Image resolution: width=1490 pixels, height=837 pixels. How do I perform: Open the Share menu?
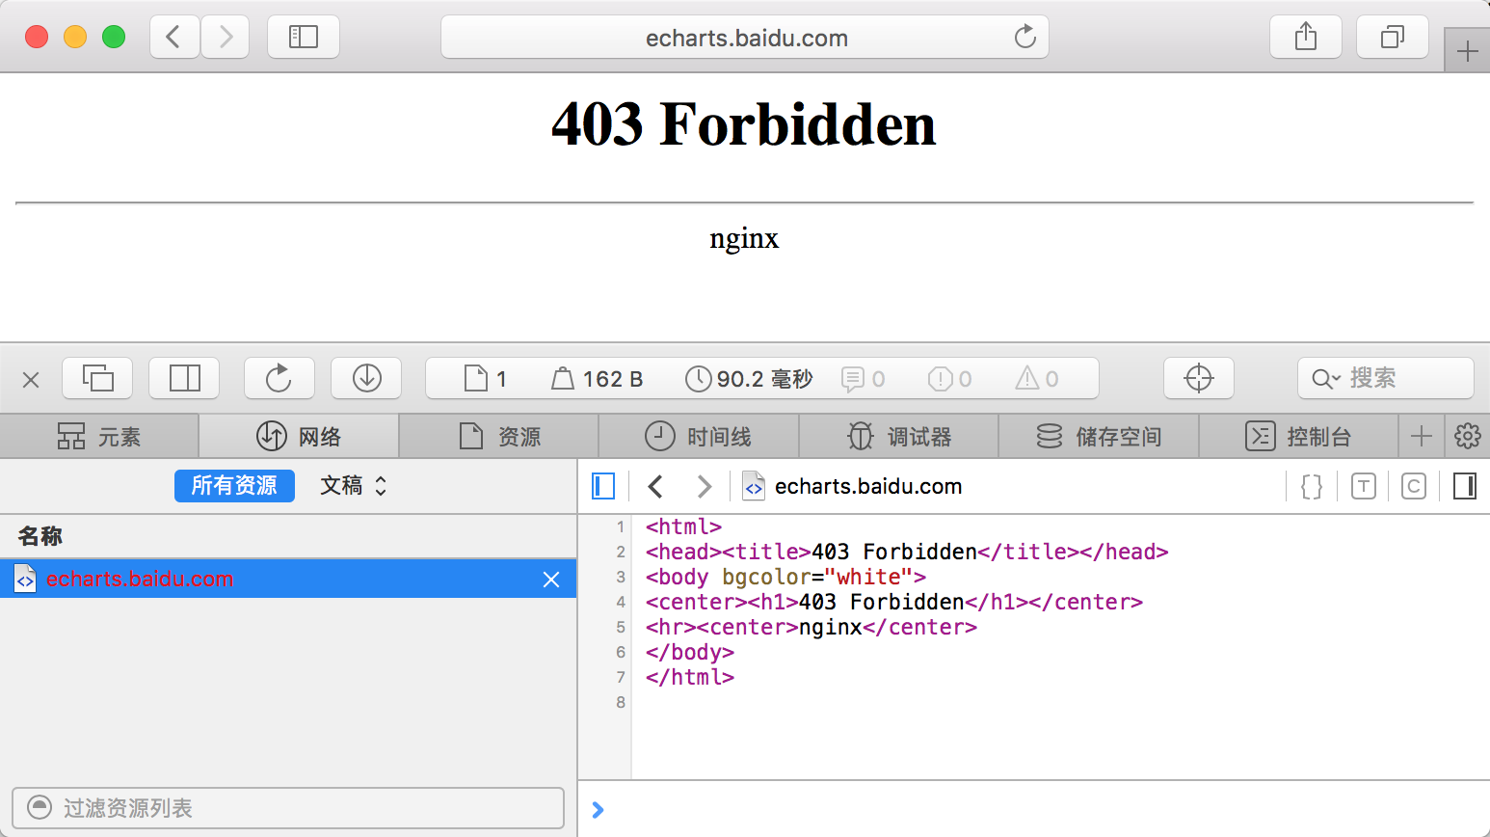[1306, 38]
